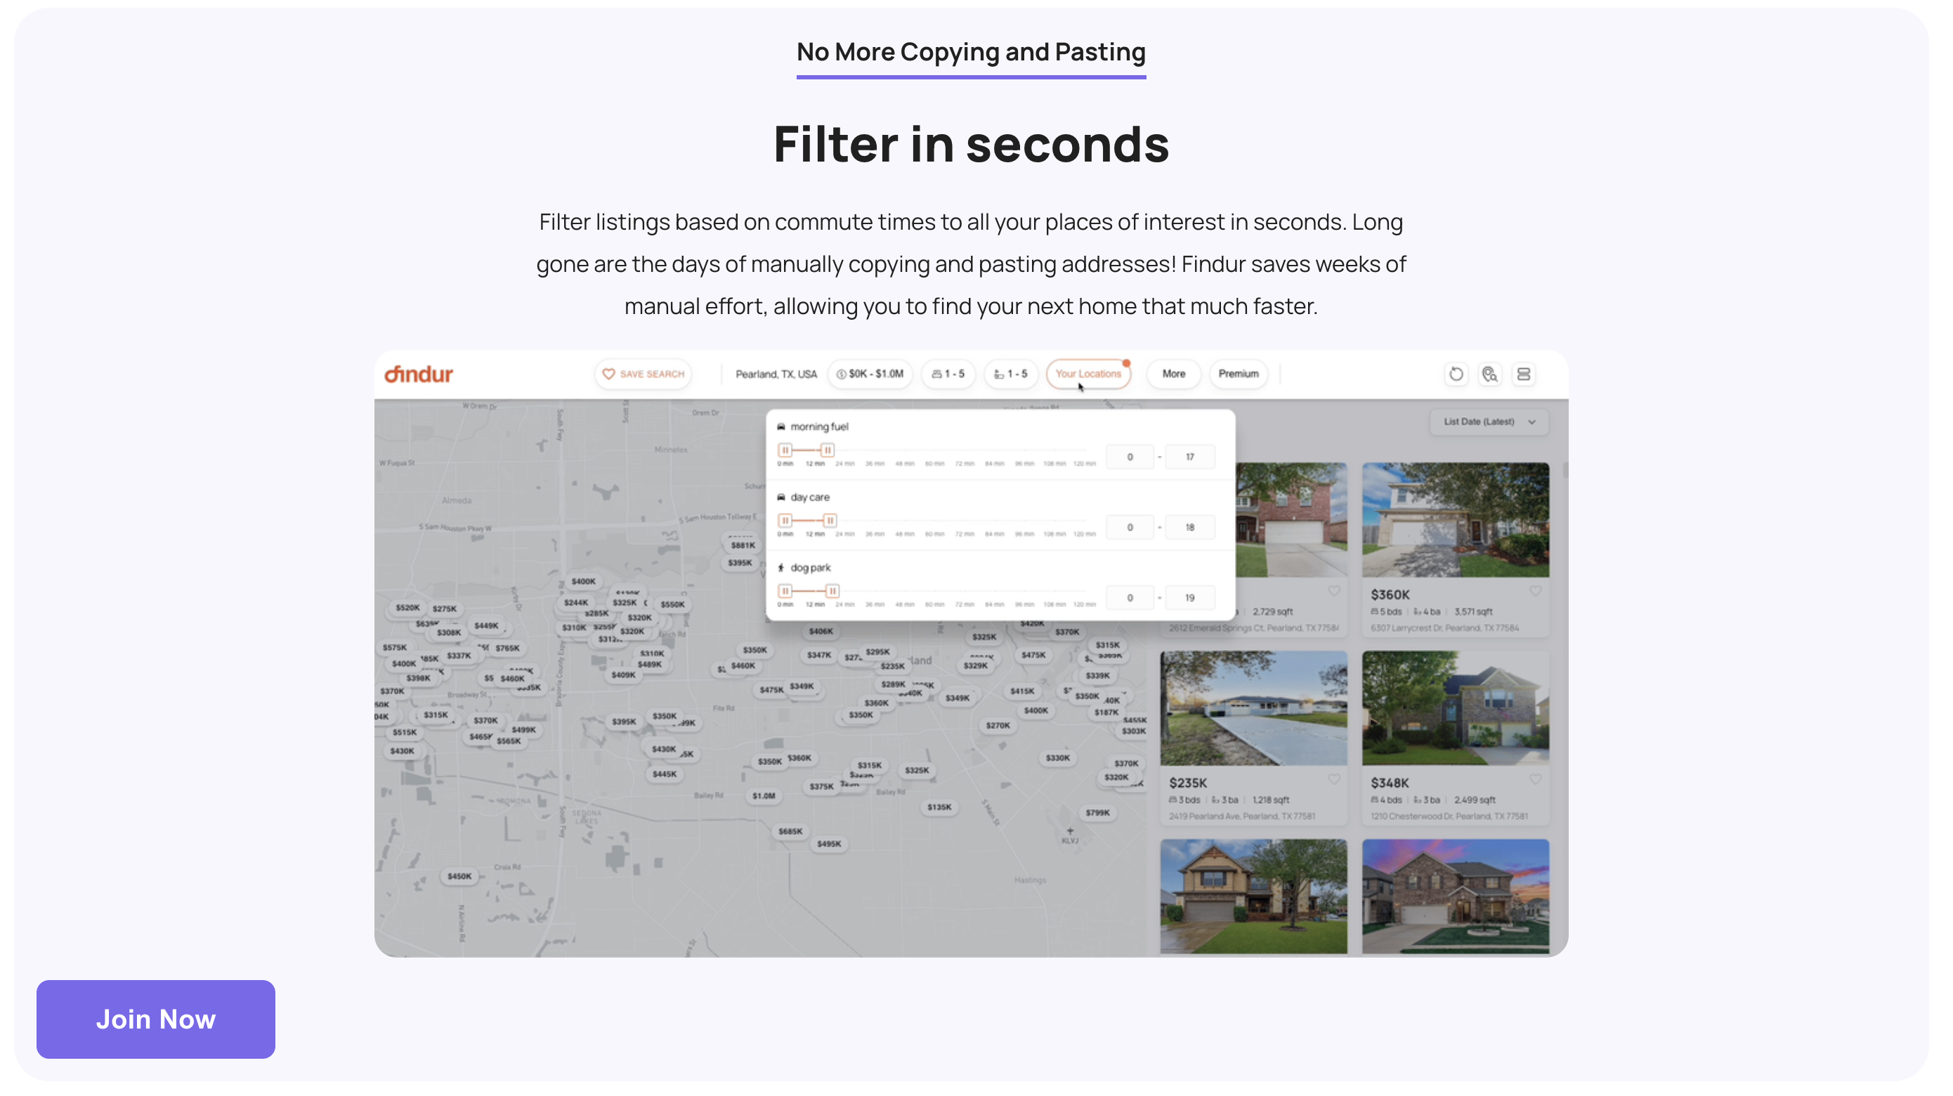Click the Save Search heart button
Screen dimensions: 1953x1096
tap(643, 374)
